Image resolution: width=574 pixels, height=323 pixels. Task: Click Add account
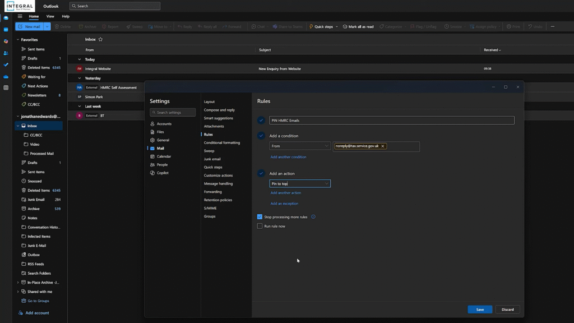click(x=37, y=313)
